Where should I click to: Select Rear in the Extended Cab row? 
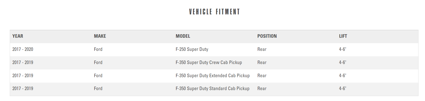click(262, 76)
